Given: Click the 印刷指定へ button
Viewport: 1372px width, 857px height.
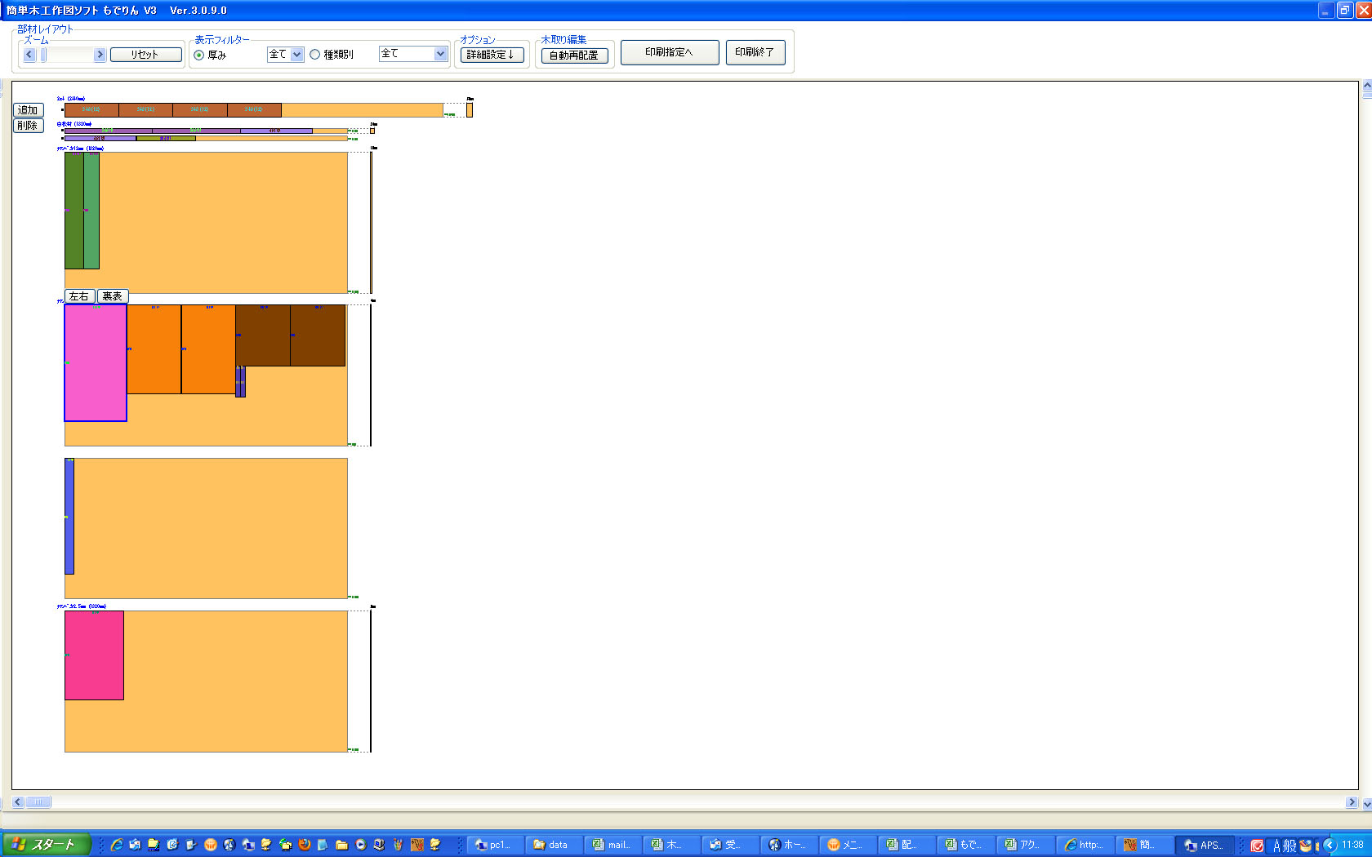Looking at the screenshot, I should coord(669,52).
